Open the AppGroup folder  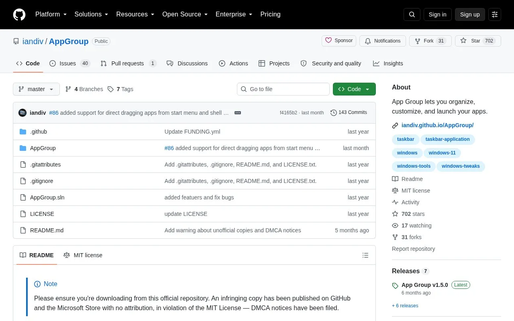(x=43, y=148)
